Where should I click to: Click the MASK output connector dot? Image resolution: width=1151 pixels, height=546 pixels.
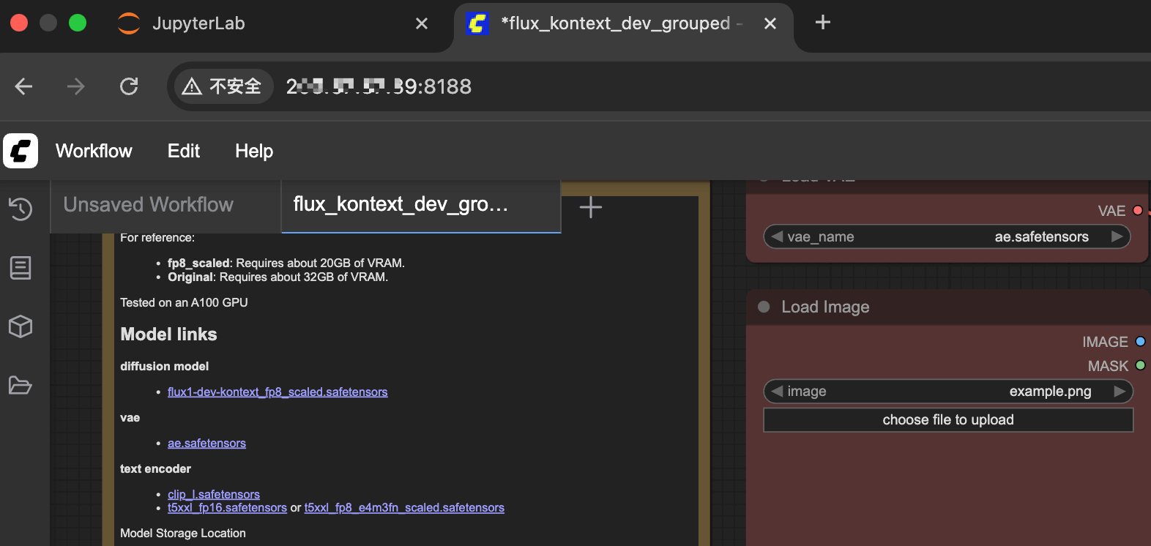(x=1140, y=365)
